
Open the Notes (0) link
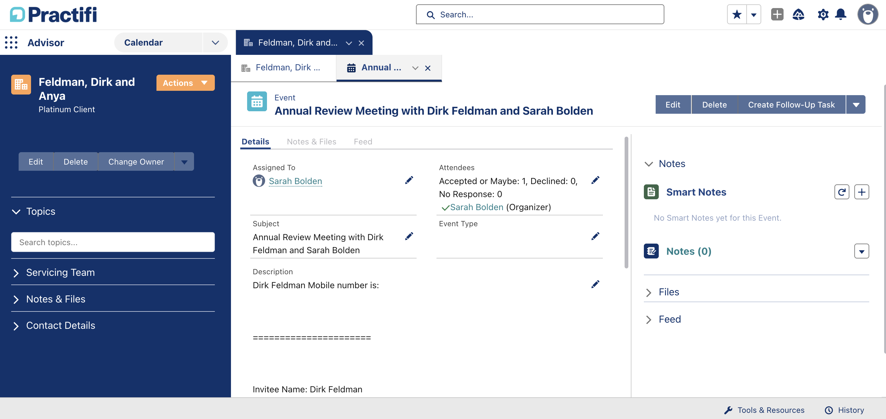pyautogui.click(x=689, y=251)
